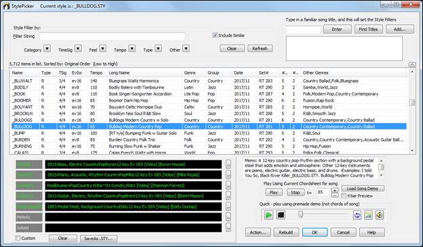Click the familiar song title input field
The image size is (423, 247).
point(303,30)
